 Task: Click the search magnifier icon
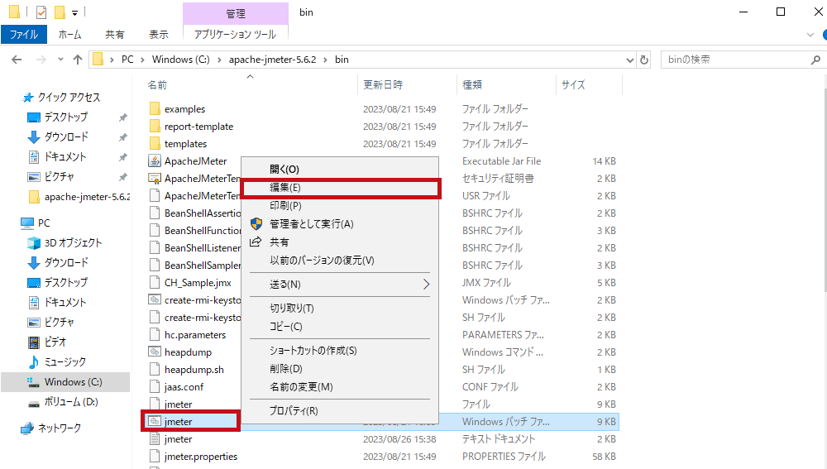click(815, 60)
